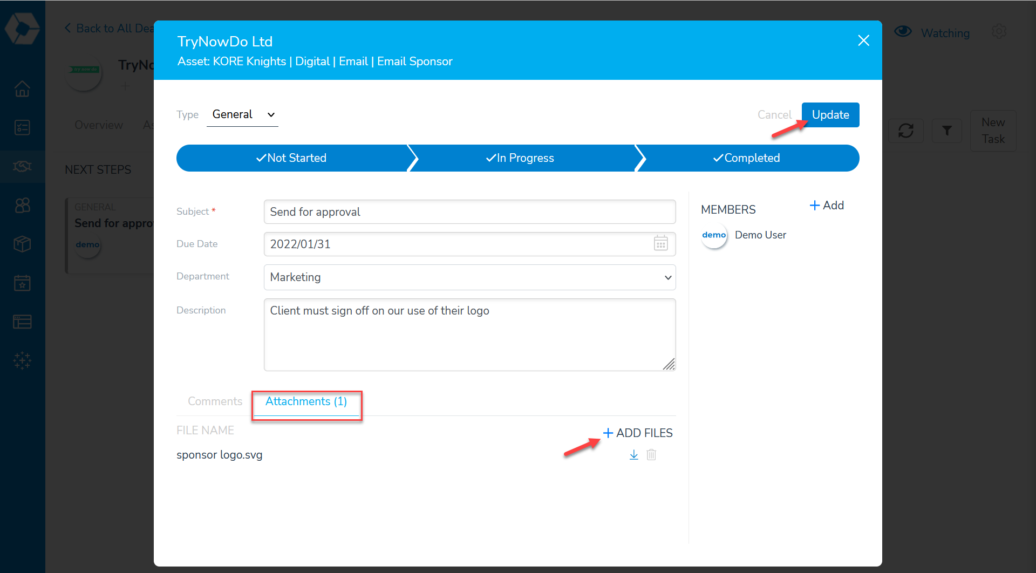Viewport: 1036px width, 573px height.
Task: Click the Cancel button
Action: point(774,115)
